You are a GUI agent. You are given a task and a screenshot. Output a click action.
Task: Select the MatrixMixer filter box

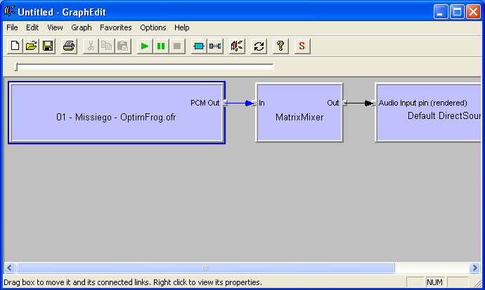299,113
